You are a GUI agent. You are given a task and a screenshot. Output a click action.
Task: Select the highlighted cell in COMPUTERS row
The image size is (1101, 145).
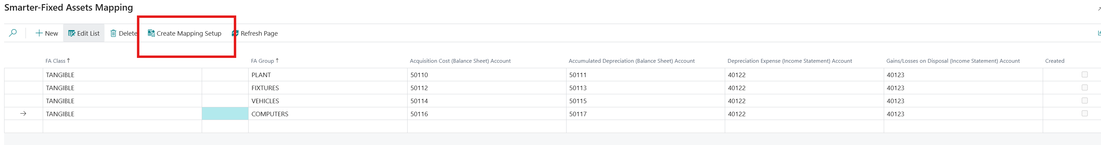tap(225, 113)
